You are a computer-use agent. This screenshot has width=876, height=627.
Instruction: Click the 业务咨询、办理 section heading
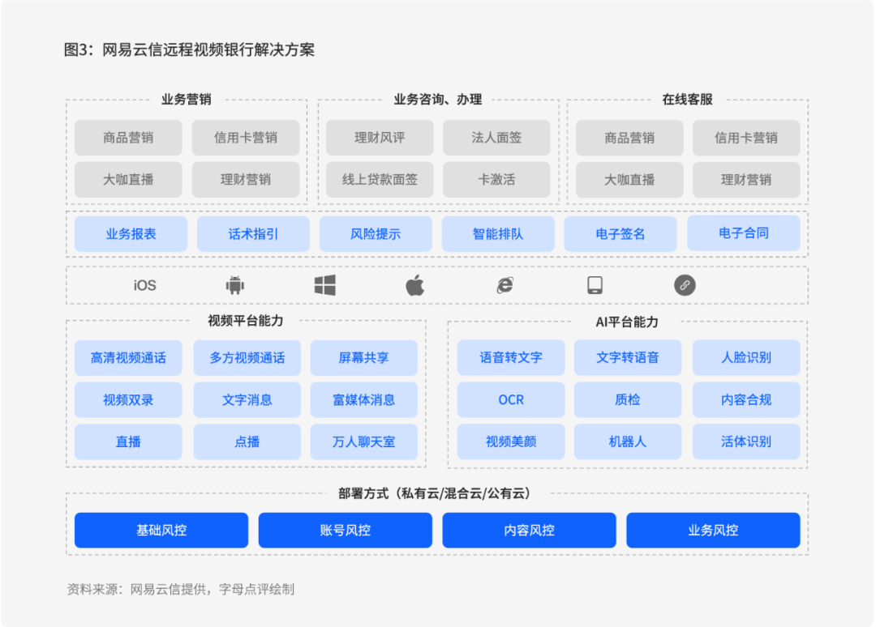click(438, 100)
